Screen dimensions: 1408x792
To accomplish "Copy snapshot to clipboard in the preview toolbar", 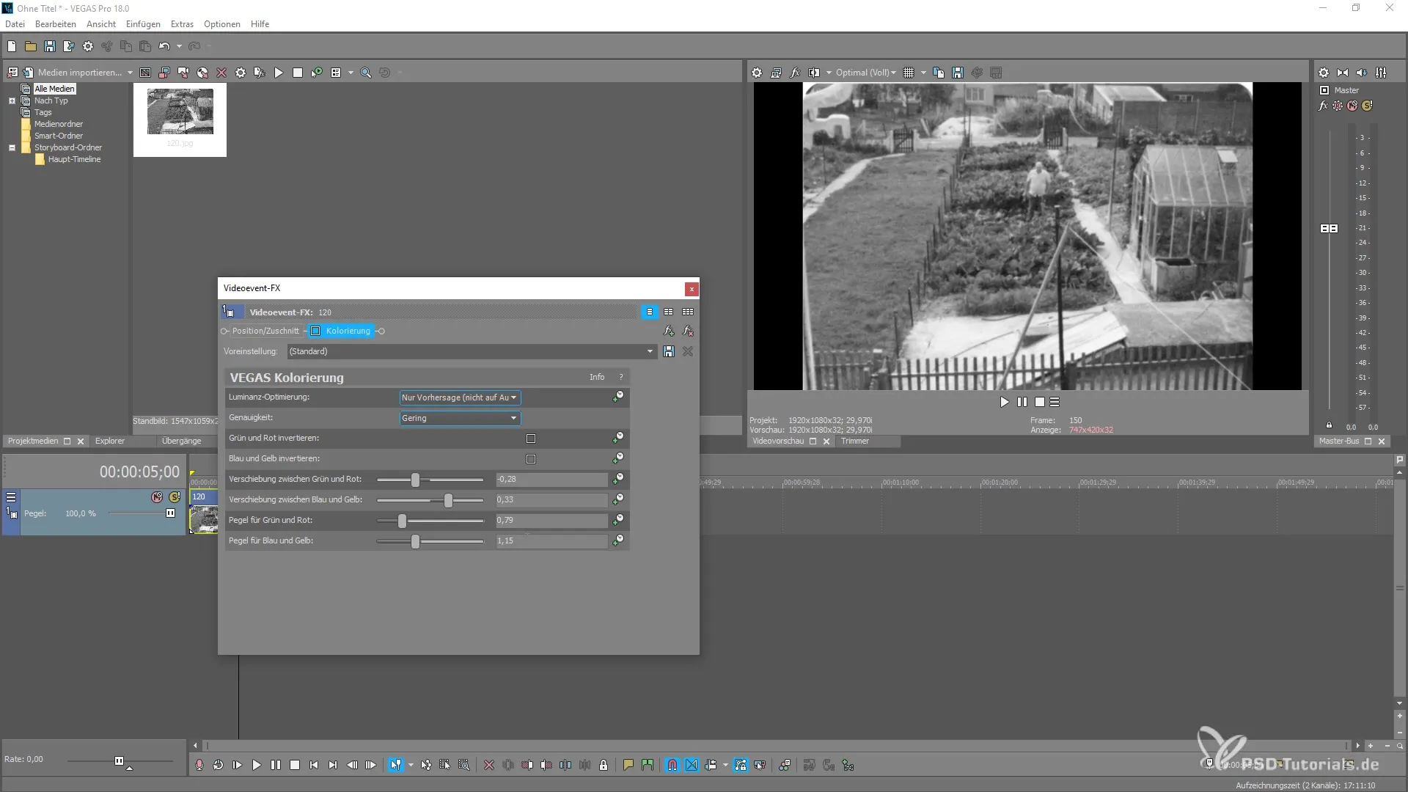I will click(939, 73).
